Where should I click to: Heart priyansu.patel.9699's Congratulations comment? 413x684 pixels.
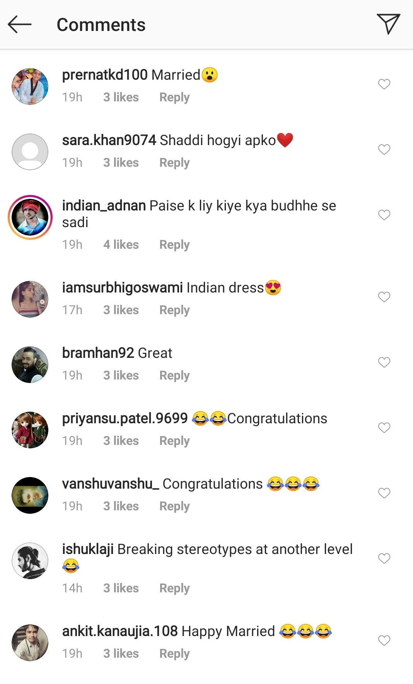point(384,427)
